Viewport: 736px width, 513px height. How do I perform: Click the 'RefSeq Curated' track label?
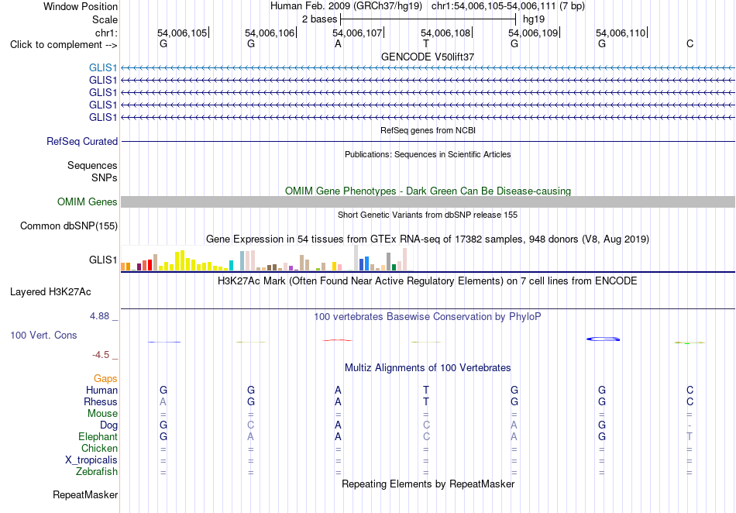click(x=82, y=141)
